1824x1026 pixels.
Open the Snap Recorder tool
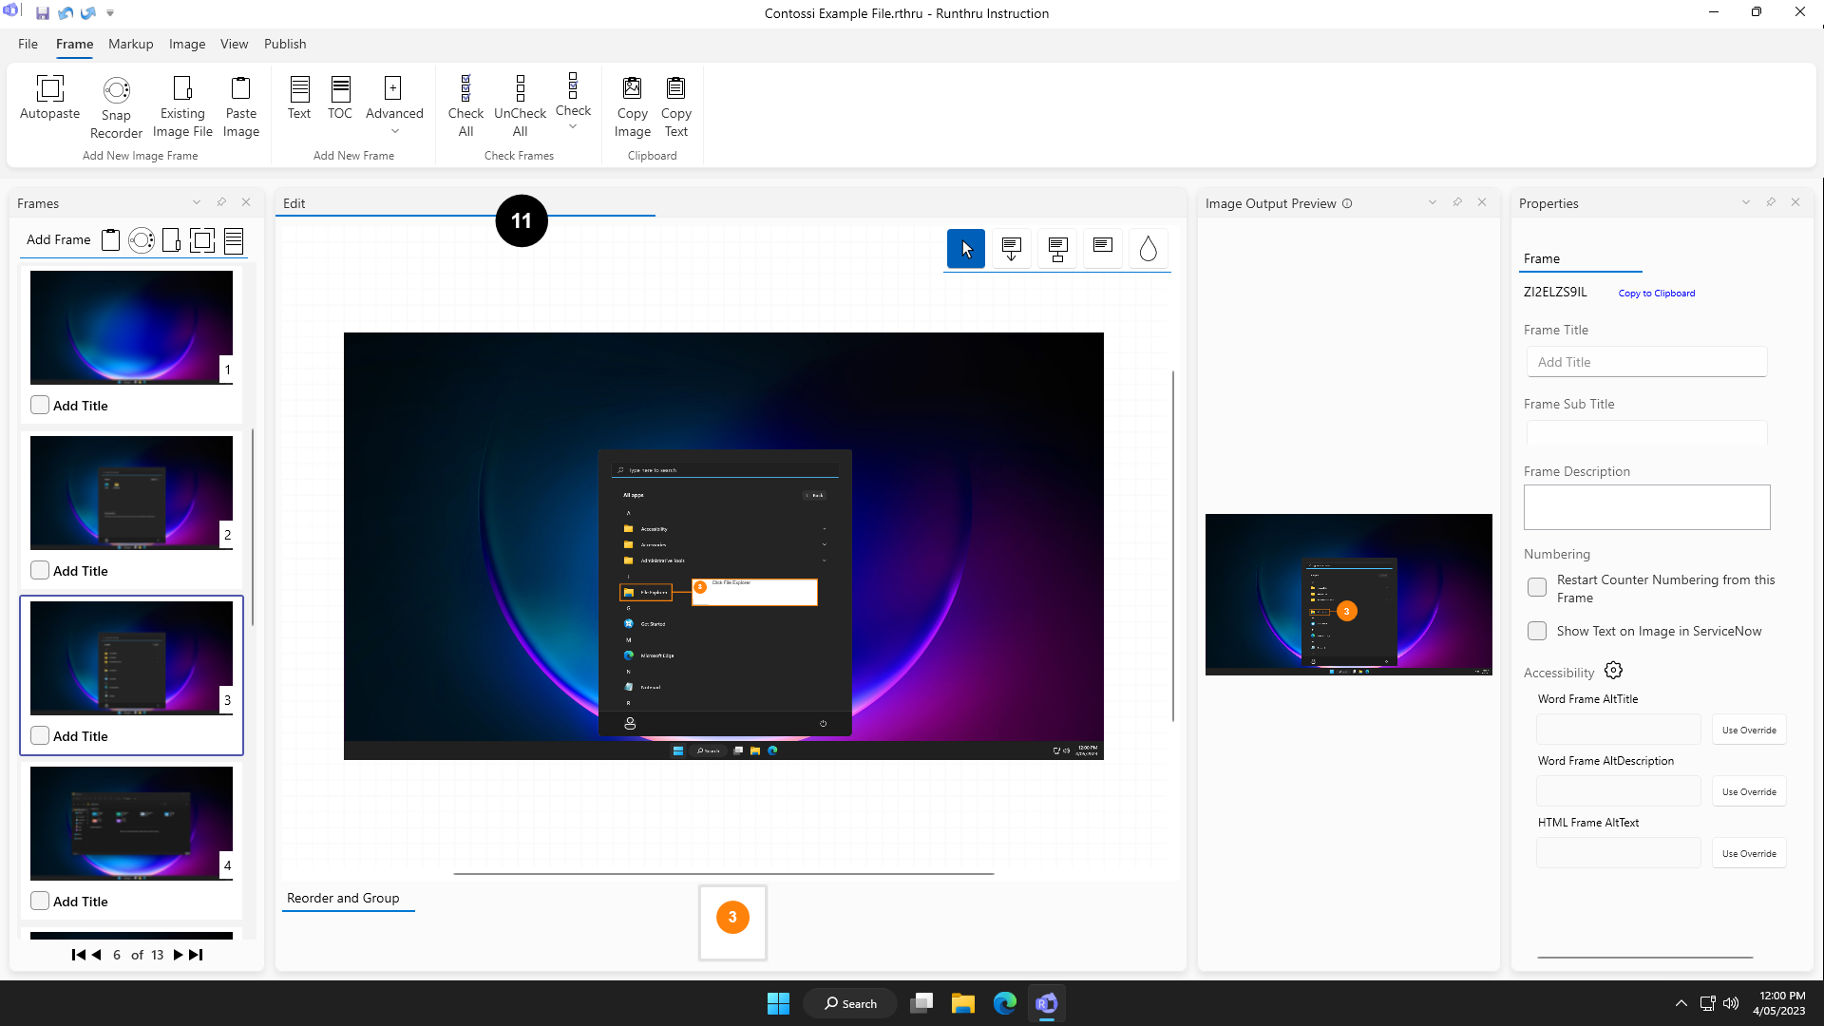(x=116, y=106)
